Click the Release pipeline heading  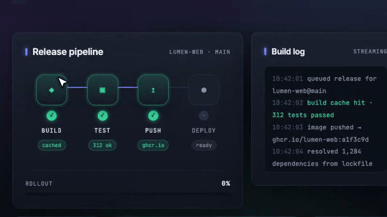click(68, 52)
